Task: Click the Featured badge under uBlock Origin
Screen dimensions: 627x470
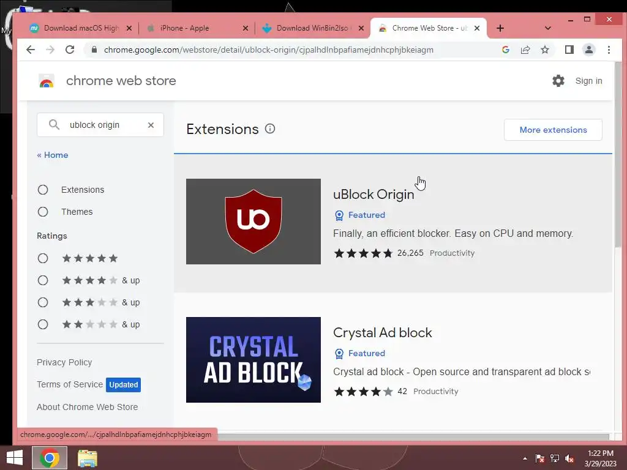Action: (359, 215)
